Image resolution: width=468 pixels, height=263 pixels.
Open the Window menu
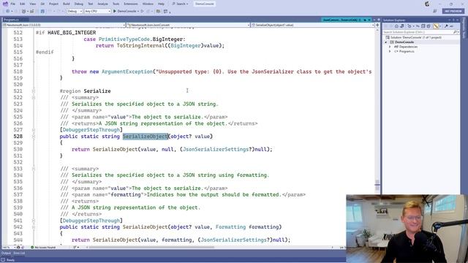coord(148,4)
